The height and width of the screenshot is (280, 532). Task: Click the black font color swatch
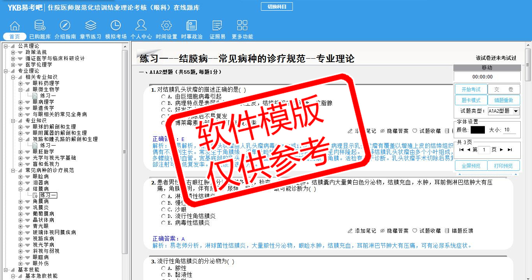pyautogui.click(x=477, y=130)
